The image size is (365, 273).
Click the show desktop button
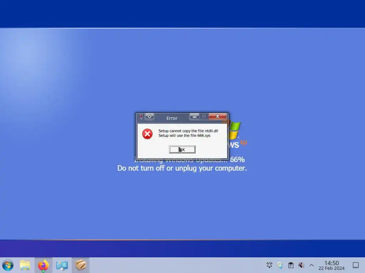click(x=356, y=265)
